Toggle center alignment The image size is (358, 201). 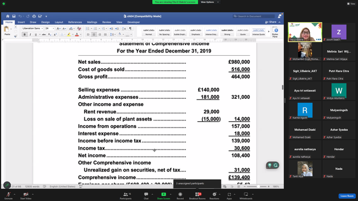click(x=94, y=35)
